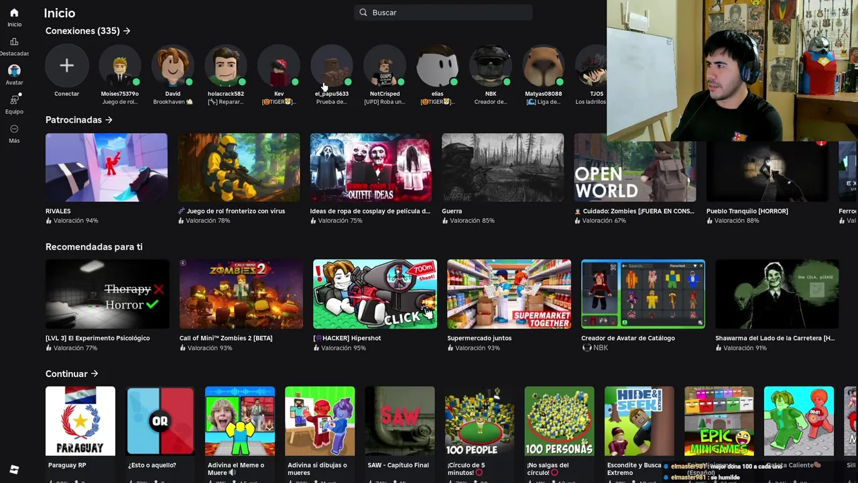Open TJOS's avatar in connections

click(591, 66)
